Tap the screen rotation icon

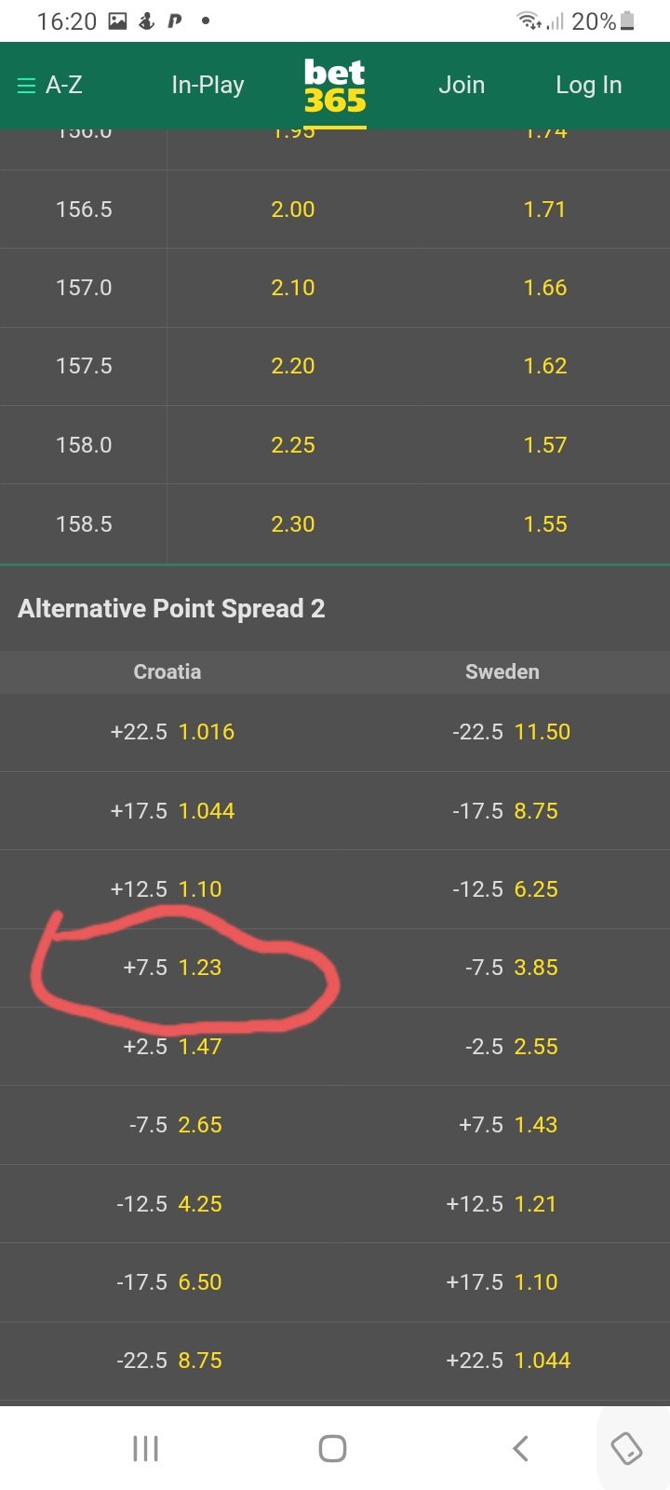626,1448
